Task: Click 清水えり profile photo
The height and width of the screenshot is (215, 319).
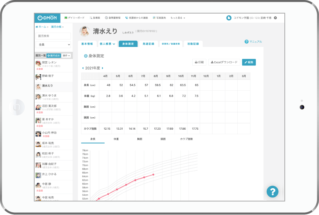Action: tap(84, 31)
